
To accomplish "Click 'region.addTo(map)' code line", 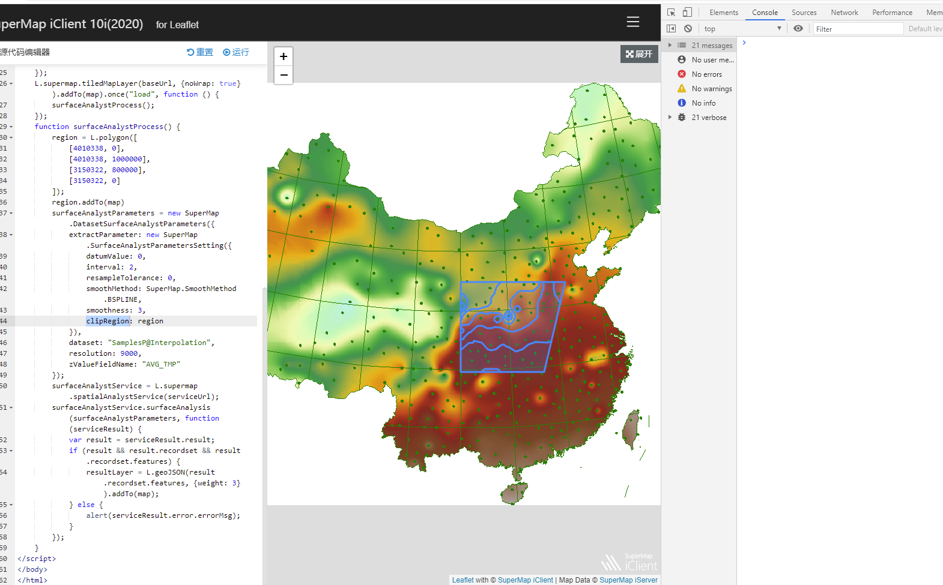I will [88, 202].
